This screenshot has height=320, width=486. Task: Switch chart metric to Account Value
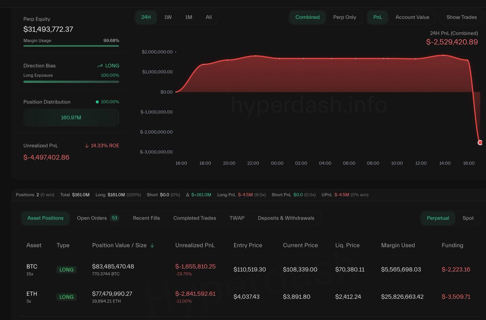[x=413, y=17]
